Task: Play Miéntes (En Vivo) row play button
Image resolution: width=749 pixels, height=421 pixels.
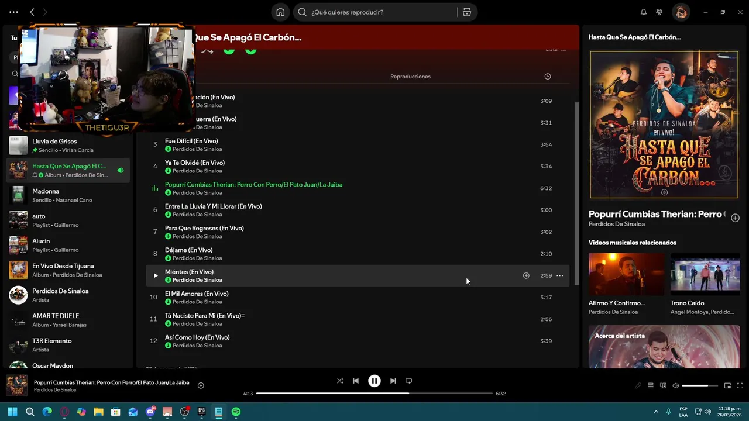Action: (x=155, y=275)
